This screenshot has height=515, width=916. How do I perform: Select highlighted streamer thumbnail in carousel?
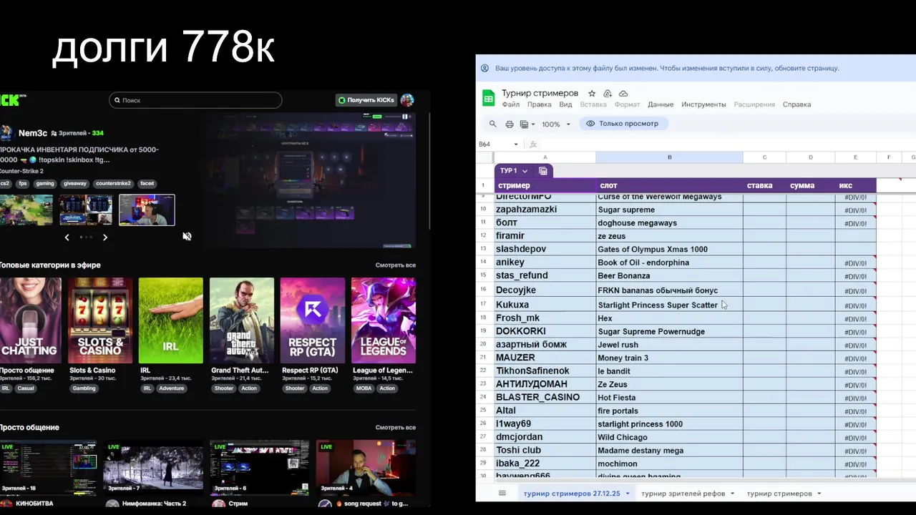pyautogui.click(x=147, y=210)
